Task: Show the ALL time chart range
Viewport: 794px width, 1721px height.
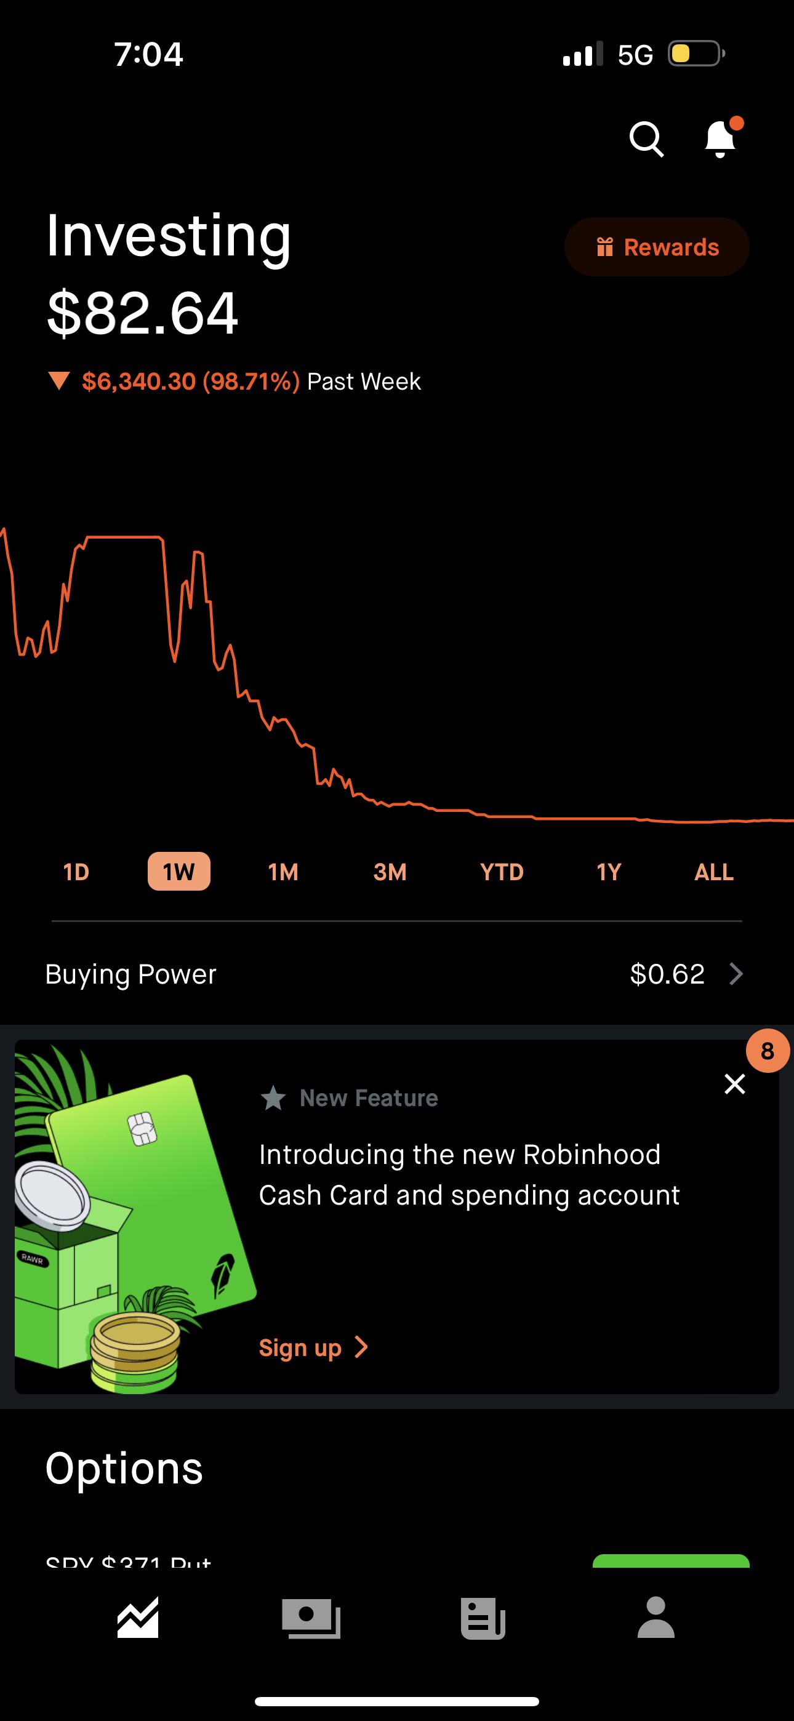Action: (714, 872)
